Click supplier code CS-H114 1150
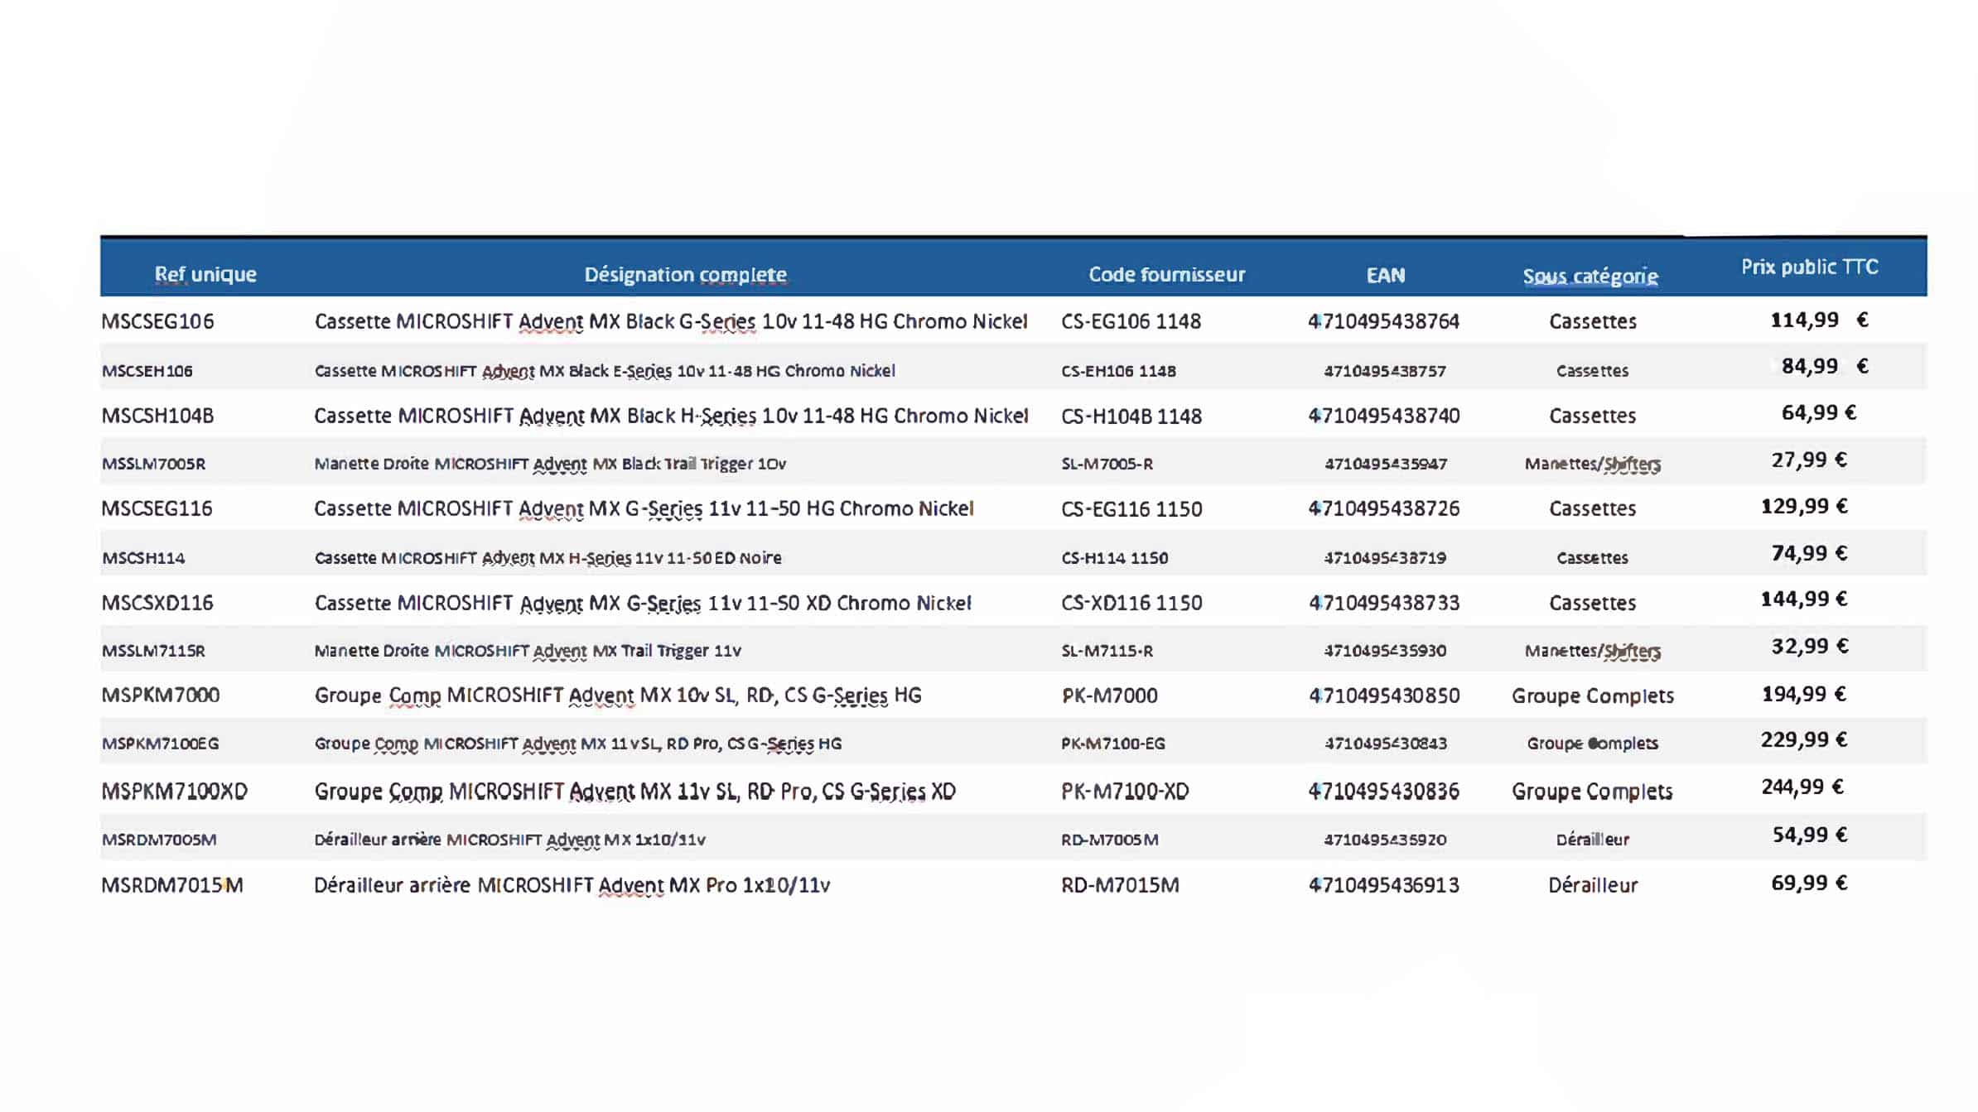Viewport: 1978px width, 1112px height. click(x=1114, y=558)
